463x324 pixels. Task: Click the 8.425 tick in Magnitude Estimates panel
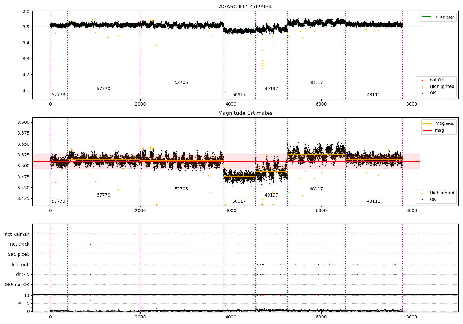point(23,198)
